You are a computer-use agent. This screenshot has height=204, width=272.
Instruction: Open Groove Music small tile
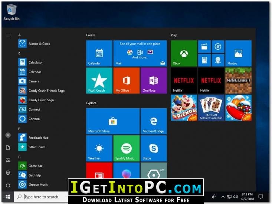tap(218, 47)
